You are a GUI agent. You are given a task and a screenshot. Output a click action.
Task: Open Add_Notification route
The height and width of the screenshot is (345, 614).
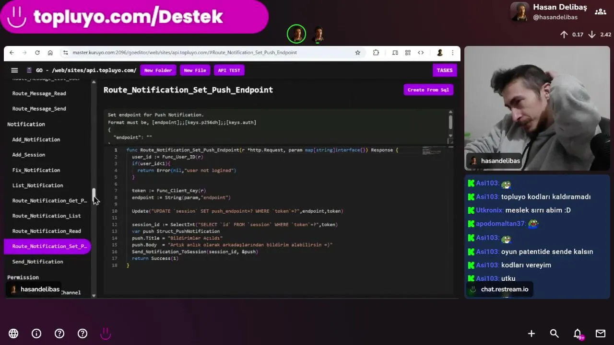36,139
